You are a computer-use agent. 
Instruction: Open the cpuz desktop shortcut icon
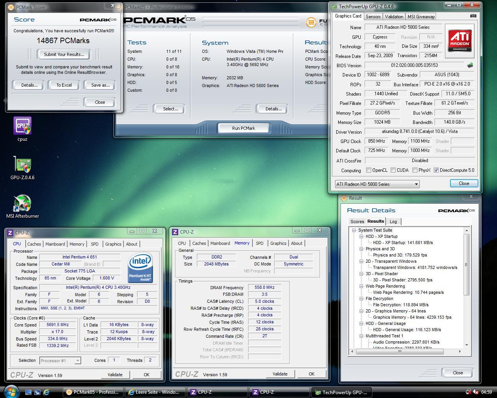pyautogui.click(x=23, y=126)
